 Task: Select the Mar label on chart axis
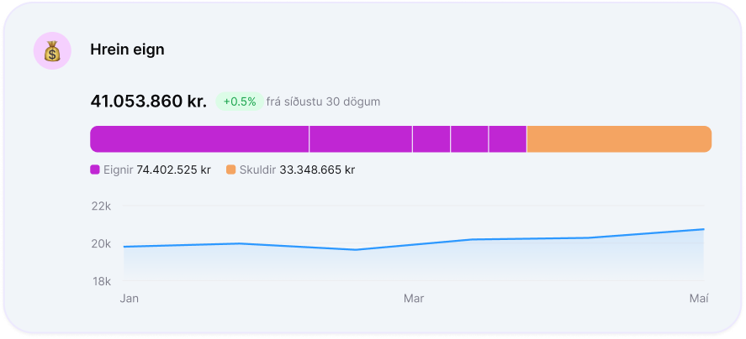tap(413, 298)
